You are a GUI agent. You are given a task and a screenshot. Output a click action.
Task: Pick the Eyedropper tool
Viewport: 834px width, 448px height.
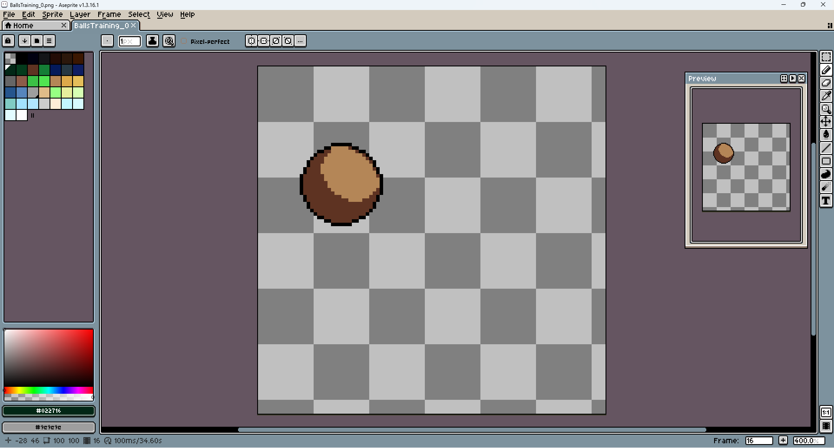pyautogui.click(x=826, y=96)
